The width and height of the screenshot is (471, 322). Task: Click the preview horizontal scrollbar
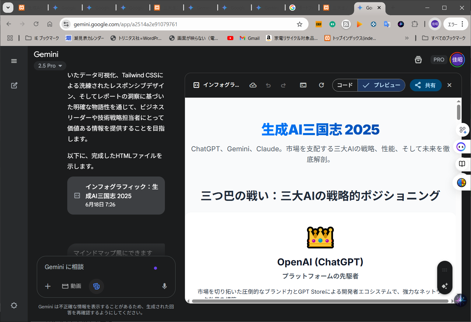coord(320,301)
